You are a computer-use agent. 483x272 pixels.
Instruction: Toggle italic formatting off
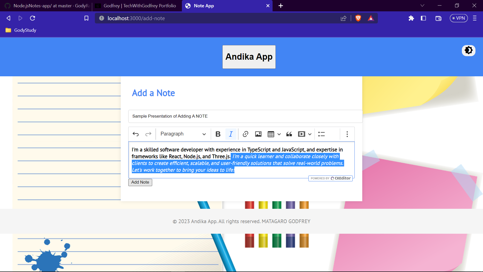231,134
